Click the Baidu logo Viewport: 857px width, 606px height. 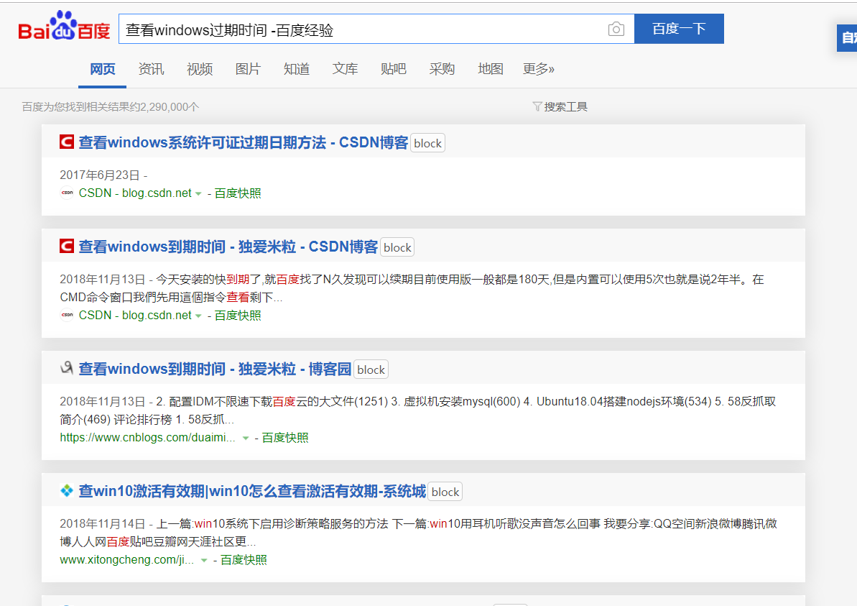(x=64, y=27)
